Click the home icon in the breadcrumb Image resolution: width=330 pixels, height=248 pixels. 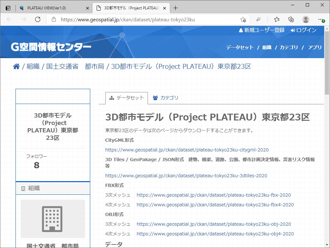pos(16,66)
